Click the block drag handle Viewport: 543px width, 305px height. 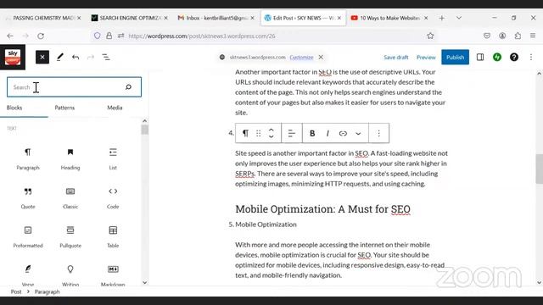coord(258,133)
